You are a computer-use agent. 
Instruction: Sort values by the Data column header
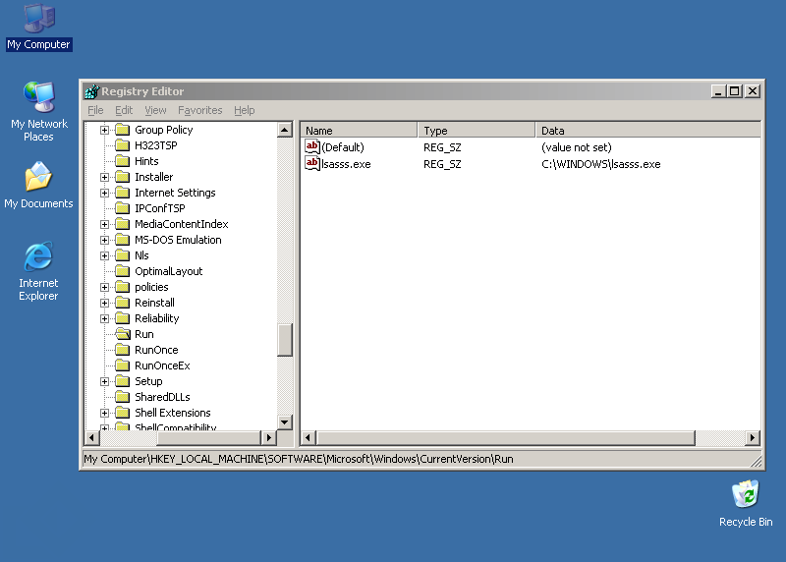pyautogui.click(x=647, y=131)
